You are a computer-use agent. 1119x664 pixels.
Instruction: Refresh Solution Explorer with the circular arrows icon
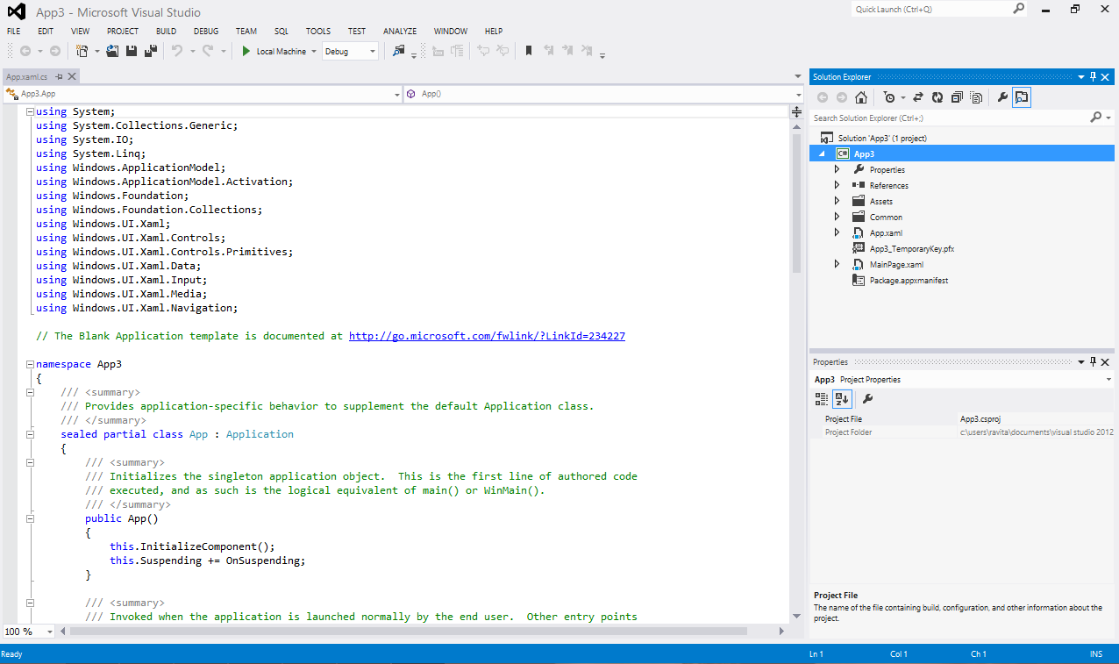pyautogui.click(x=937, y=97)
